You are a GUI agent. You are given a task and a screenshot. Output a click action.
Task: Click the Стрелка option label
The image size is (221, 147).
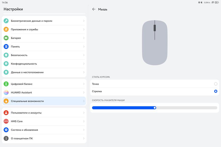pyautogui.click(x=97, y=91)
